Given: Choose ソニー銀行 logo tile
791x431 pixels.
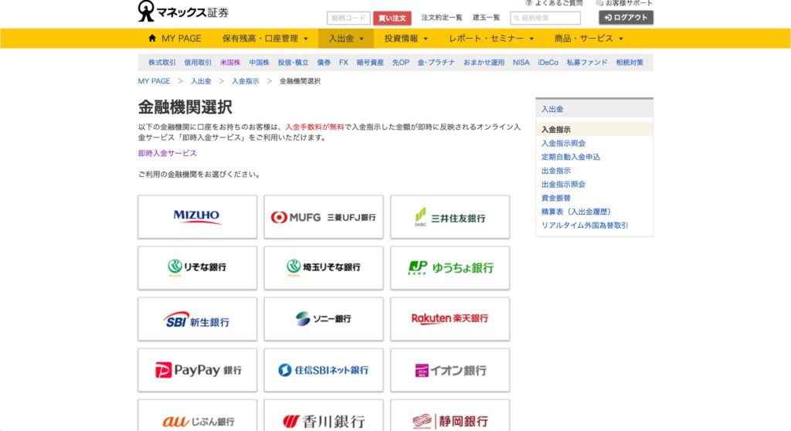Looking at the screenshot, I should [323, 319].
